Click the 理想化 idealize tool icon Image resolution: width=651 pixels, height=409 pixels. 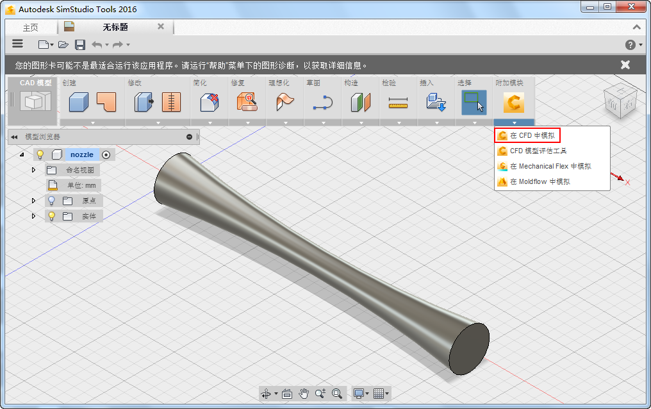coord(284,102)
